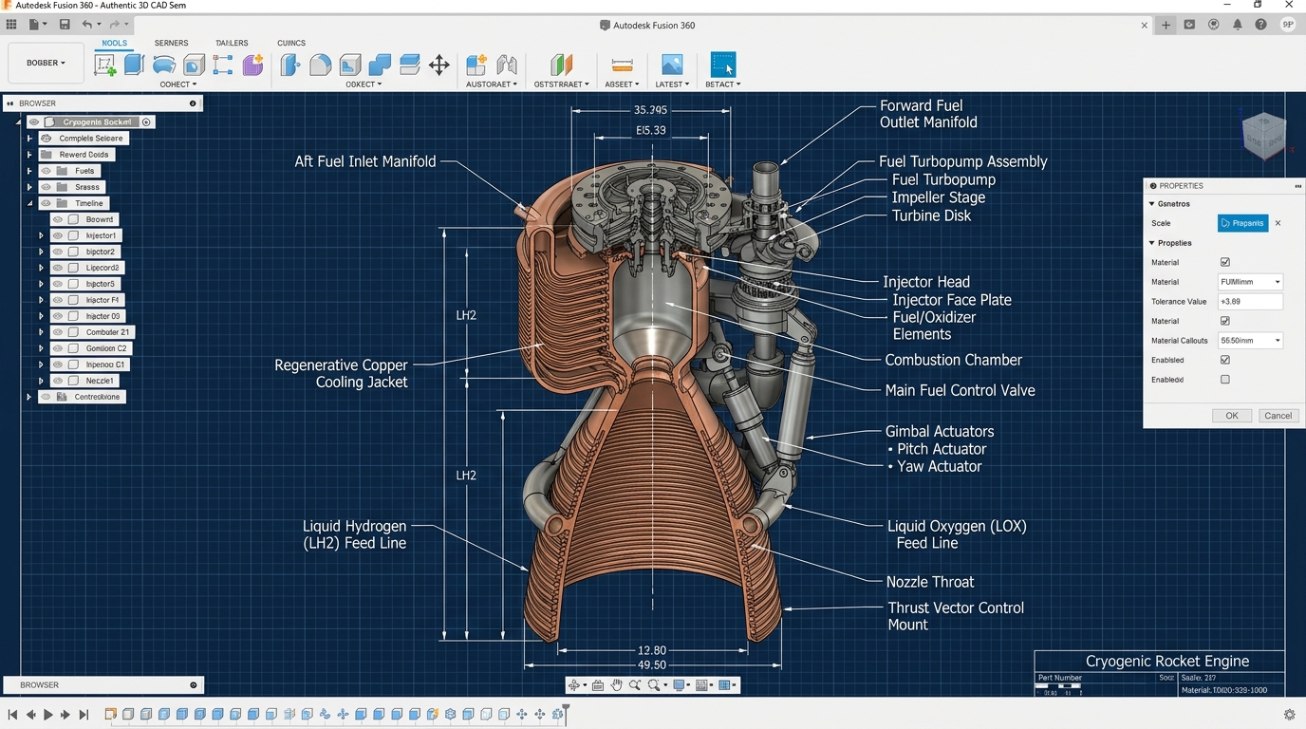Viewport: 1306px width, 729px height.
Task: Click OK in Properties panel
Action: (x=1232, y=416)
